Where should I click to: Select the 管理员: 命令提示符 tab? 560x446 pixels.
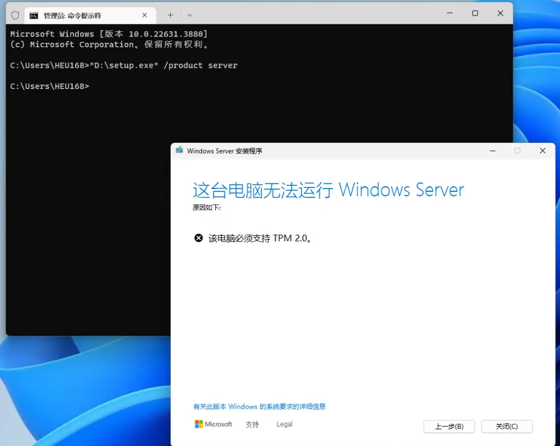tap(90, 16)
